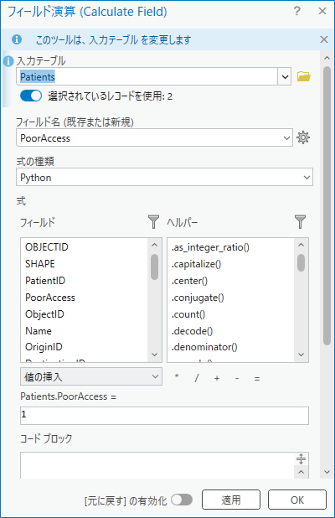This screenshot has height=518, width=335.
Task: Filter the Fields list with funnel icon
Action: tap(153, 221)
